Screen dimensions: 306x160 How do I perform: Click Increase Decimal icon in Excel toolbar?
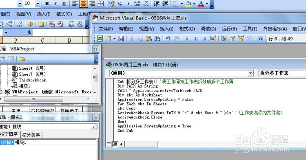click(137, 4)
